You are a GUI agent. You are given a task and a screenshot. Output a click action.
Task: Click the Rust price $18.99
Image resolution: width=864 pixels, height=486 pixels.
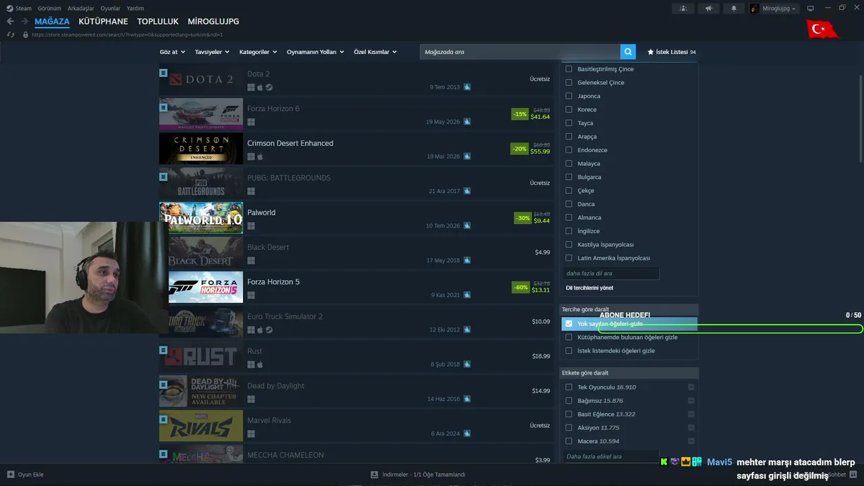click(x=541, y=356)
